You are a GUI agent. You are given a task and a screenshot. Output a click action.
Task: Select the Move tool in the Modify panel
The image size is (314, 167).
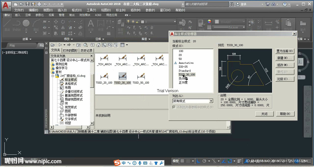(56, 21)
